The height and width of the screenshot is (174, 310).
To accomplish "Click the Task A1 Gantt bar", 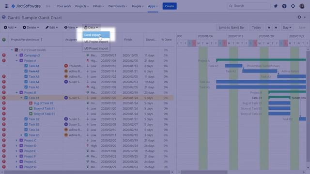I will [x=233, y=66].
